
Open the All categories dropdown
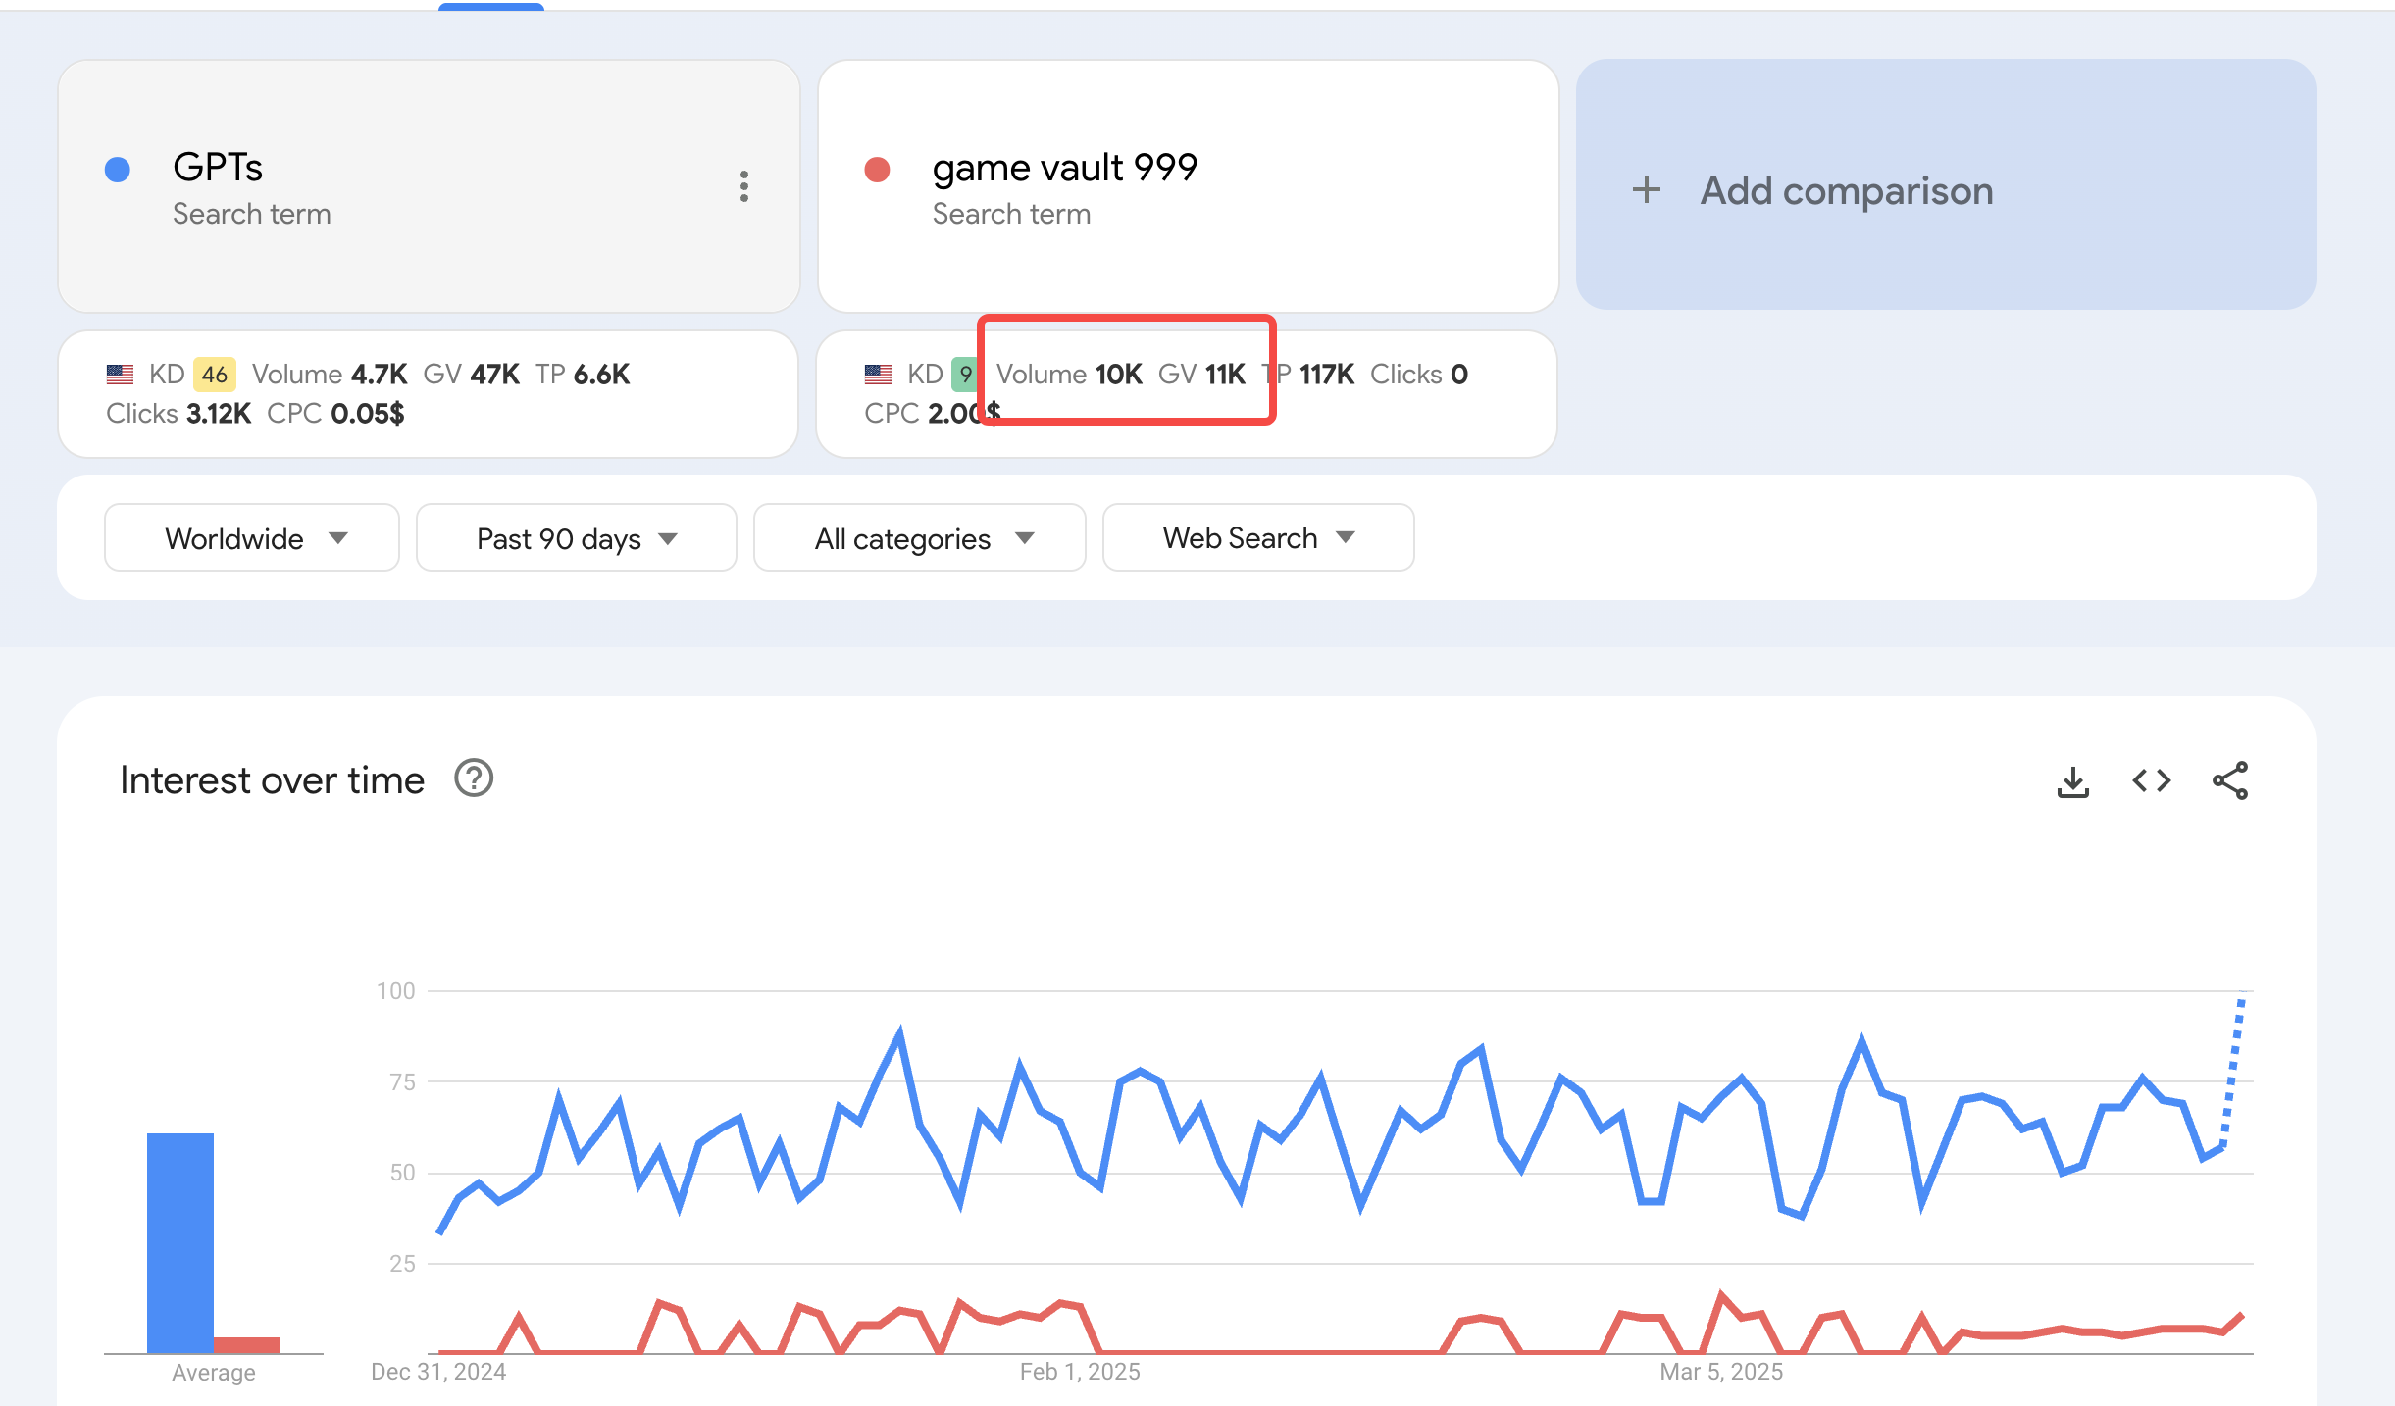tap(919, 537)
